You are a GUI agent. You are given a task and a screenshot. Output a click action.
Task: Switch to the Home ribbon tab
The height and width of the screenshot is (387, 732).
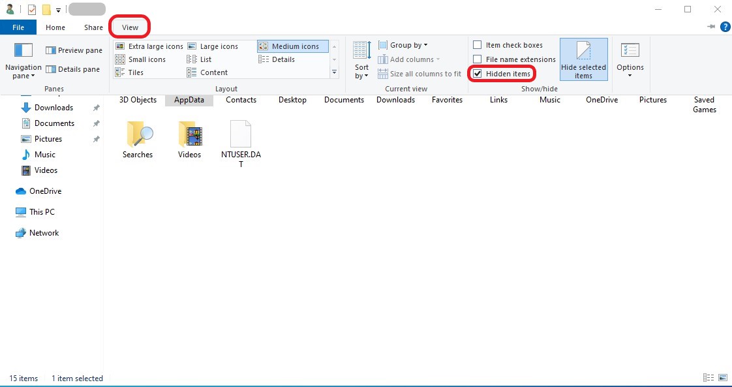click(x=55, y=27)
